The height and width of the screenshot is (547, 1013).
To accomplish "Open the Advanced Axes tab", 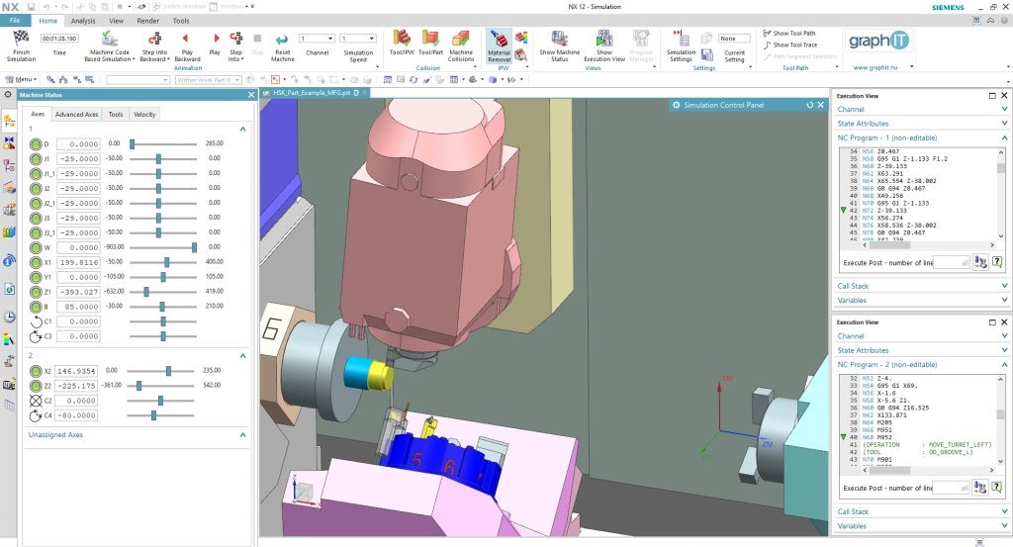I will tap(76, 115).
